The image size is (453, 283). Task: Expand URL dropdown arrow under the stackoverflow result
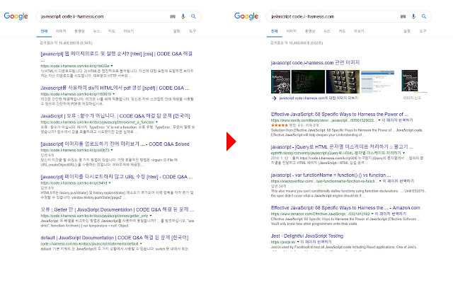click(x=380, y=181)
